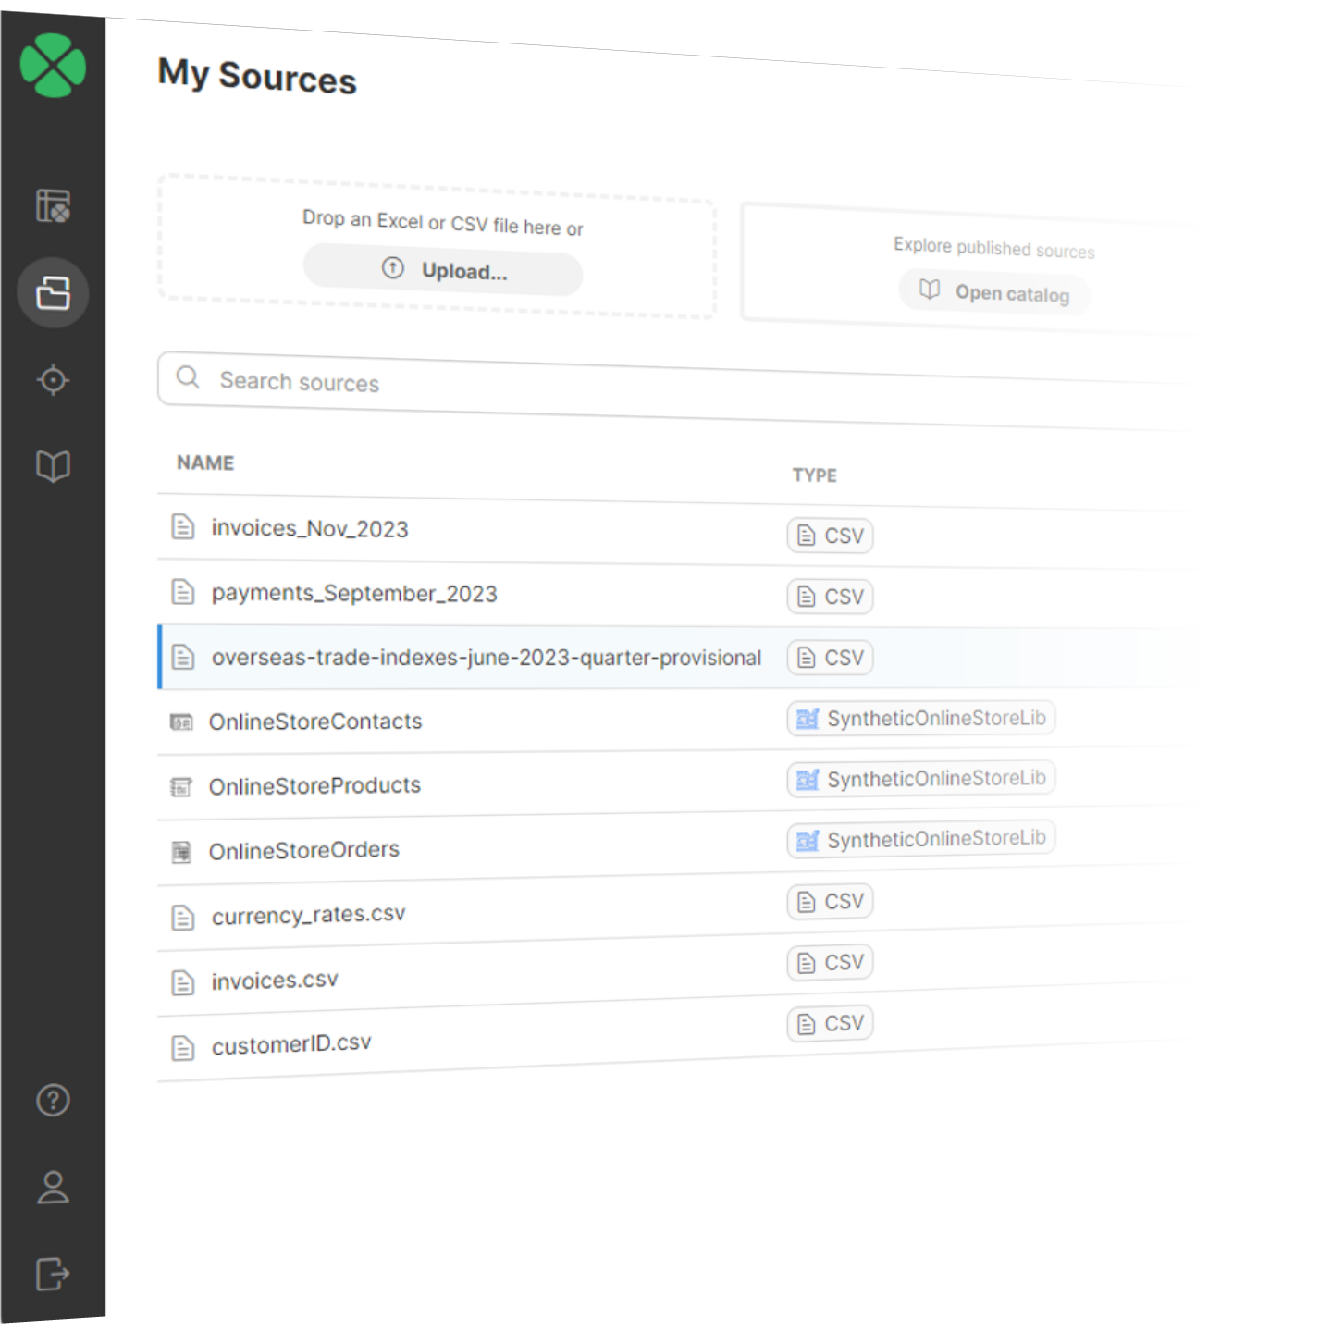The height and width of the screenshot is (1332, 1332).
Task: Select the Sources folder sidebar icon
Action: [x=53, y=293]
